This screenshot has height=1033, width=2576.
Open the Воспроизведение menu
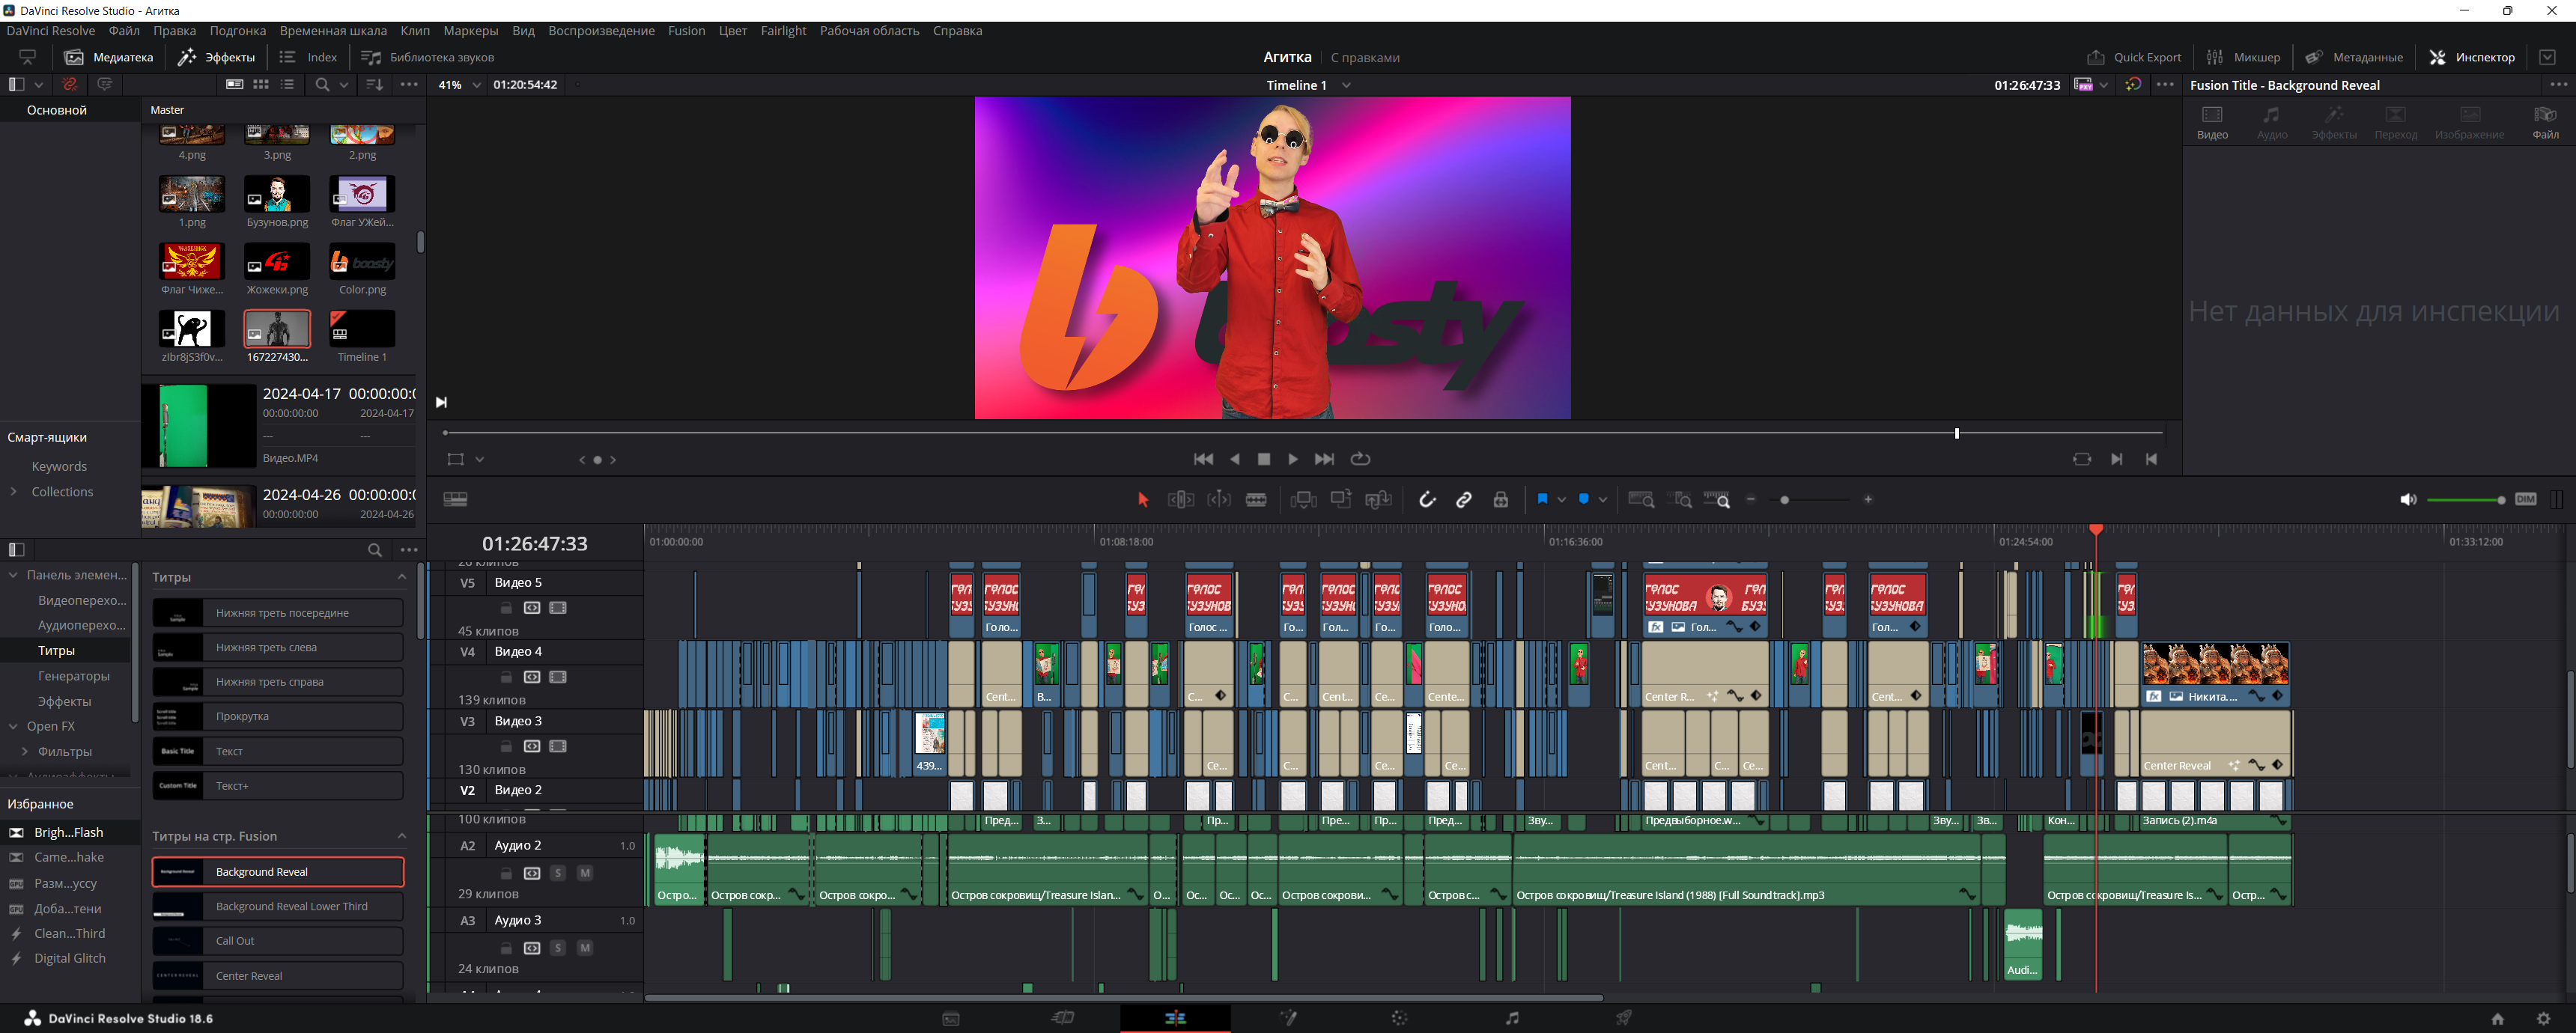tap(601, 31)
